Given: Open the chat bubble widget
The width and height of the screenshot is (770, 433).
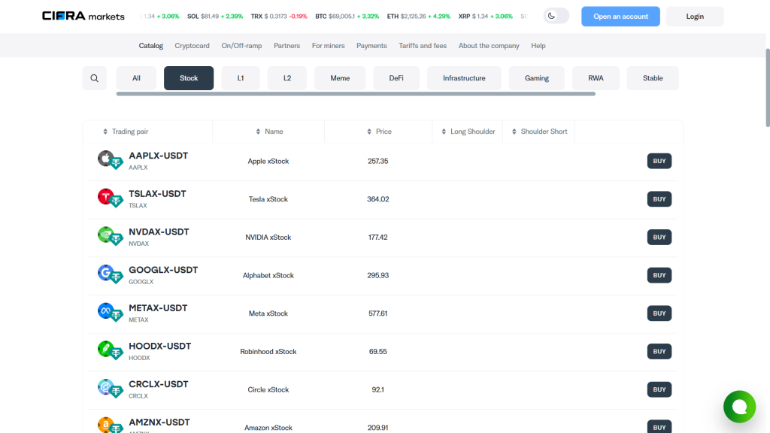Looking at the screenshot, I should click(x=739, y=407).
